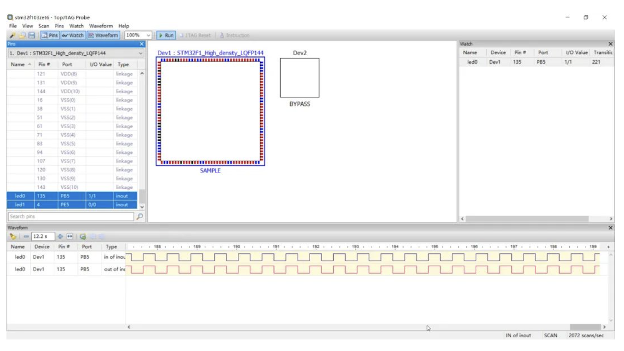
Task: Select the Dev2 device box
Action: click(x=300, y=77)
